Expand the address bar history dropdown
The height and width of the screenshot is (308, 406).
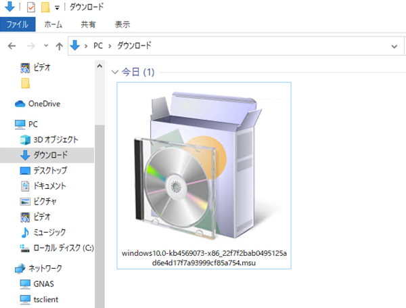point(394,47)
